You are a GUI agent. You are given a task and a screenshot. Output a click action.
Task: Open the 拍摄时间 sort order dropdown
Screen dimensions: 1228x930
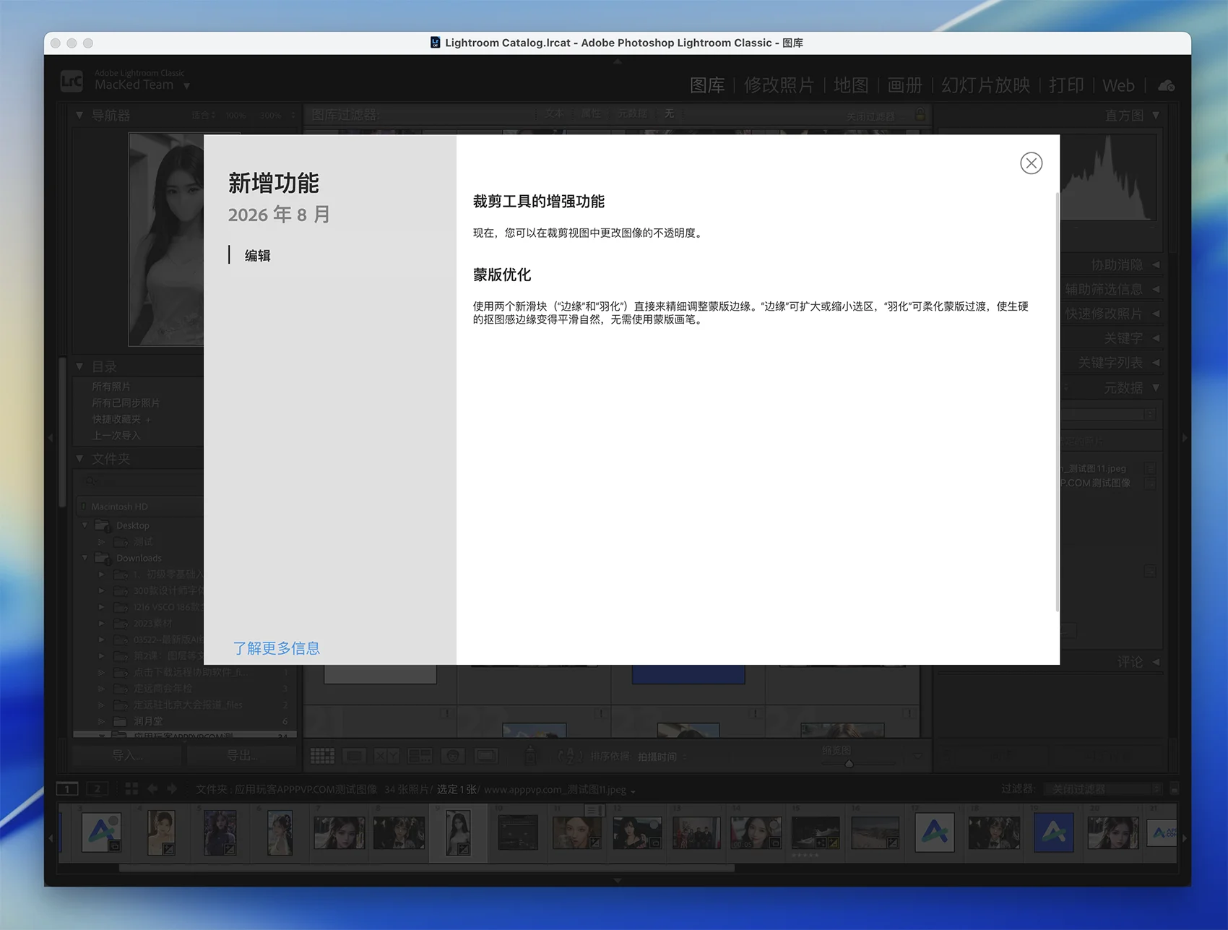[x=662, y=757]
